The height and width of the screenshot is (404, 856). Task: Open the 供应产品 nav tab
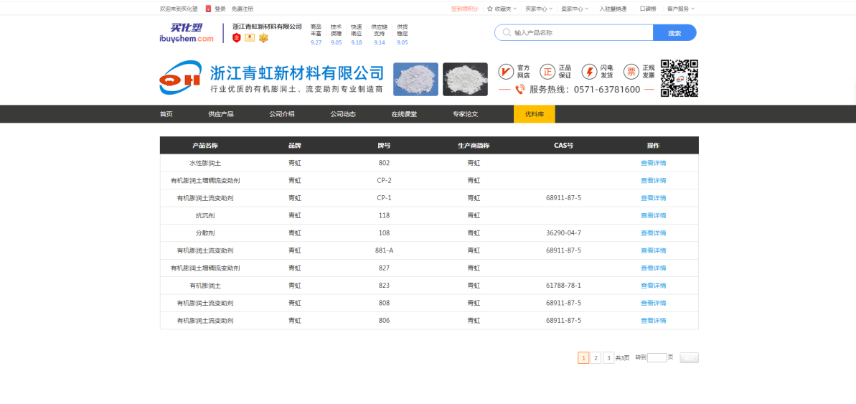220,114
